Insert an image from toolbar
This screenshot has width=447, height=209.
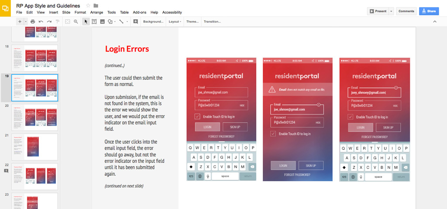[x=102, y=21]
